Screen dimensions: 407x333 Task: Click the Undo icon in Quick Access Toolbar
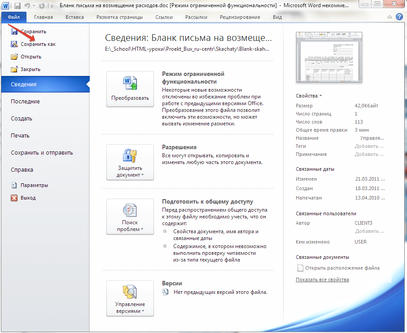pyautogui.click(x=27, y=5)
